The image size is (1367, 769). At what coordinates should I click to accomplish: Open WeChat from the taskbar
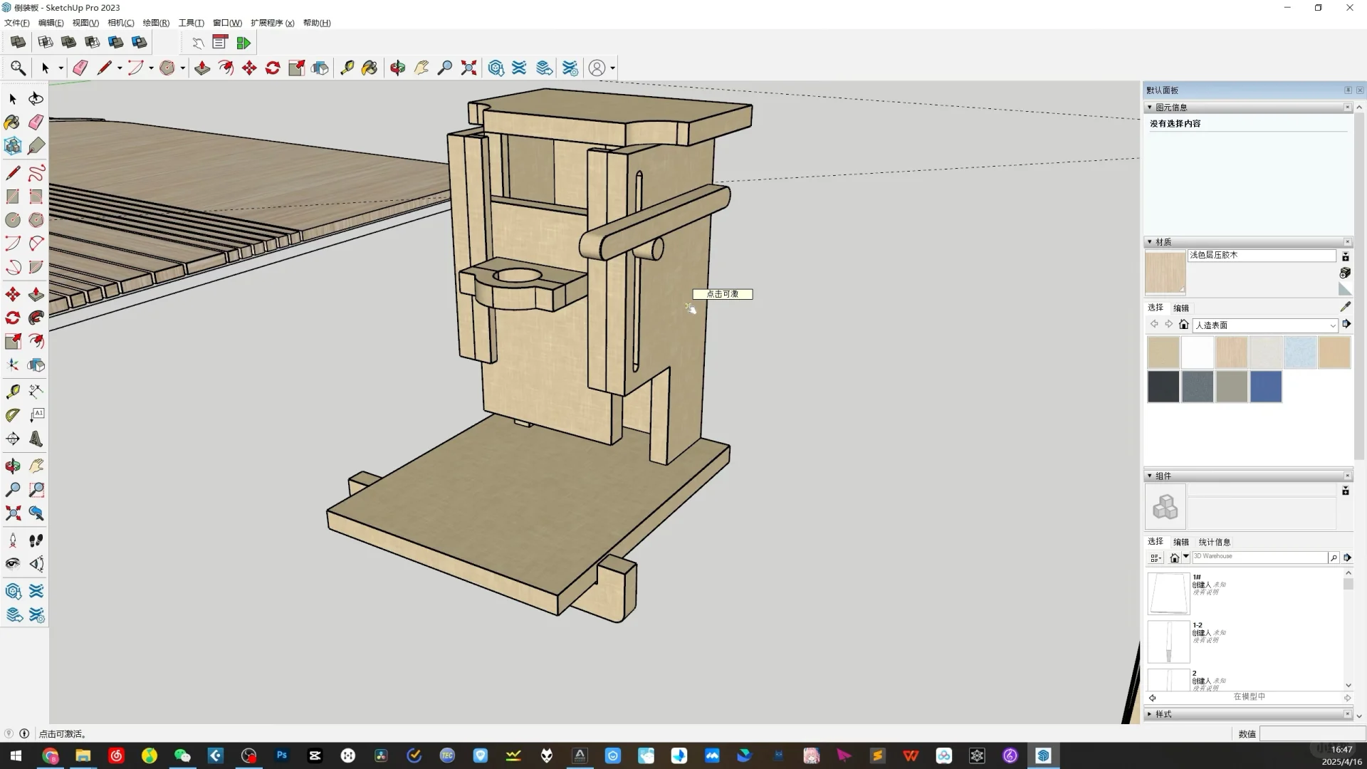(182, 755)
